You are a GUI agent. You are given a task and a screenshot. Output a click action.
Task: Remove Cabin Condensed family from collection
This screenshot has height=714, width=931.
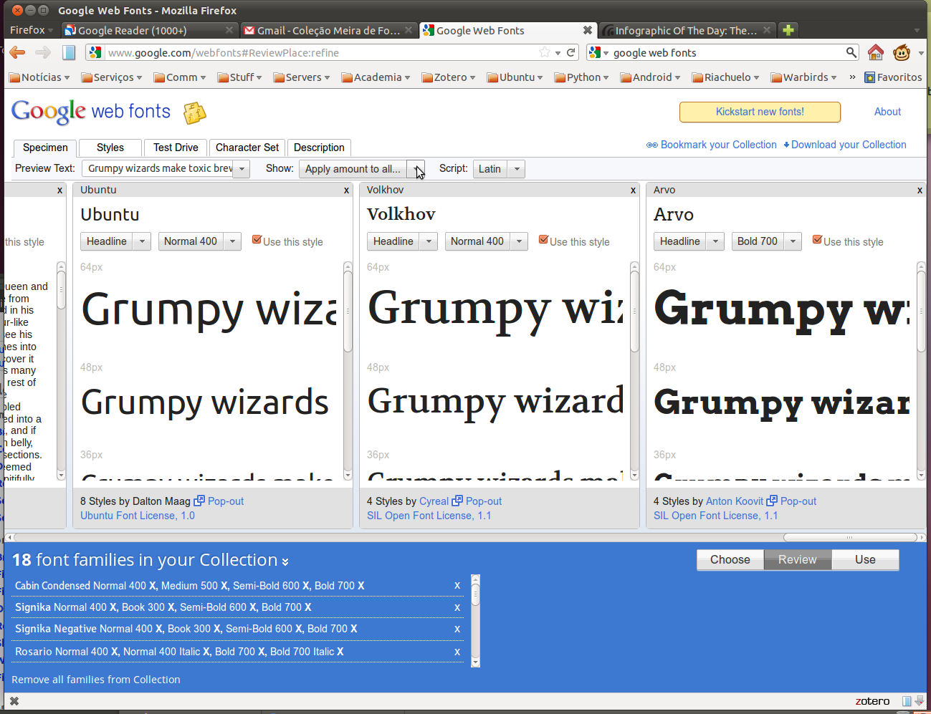457,585
